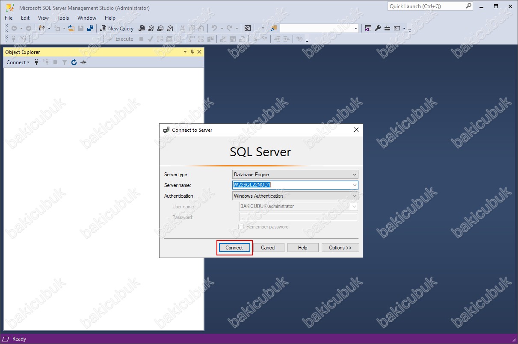The width and height of the screenshot is (518, 344).
Task: Expand the Server type dropdown
Action: click(355, 175)
